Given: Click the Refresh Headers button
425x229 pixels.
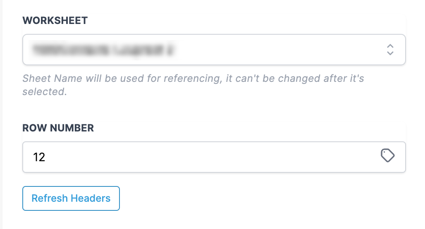Looking at the screenshot, I should 71,198.
